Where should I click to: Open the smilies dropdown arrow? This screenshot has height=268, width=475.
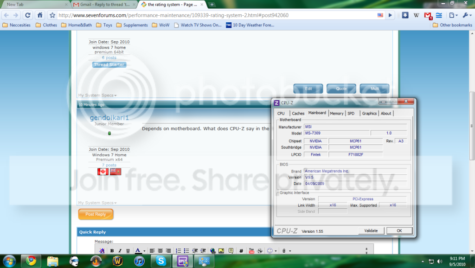(276, 251)
